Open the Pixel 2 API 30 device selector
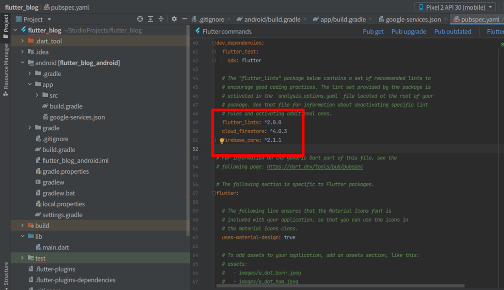 (x=455, y=7)
